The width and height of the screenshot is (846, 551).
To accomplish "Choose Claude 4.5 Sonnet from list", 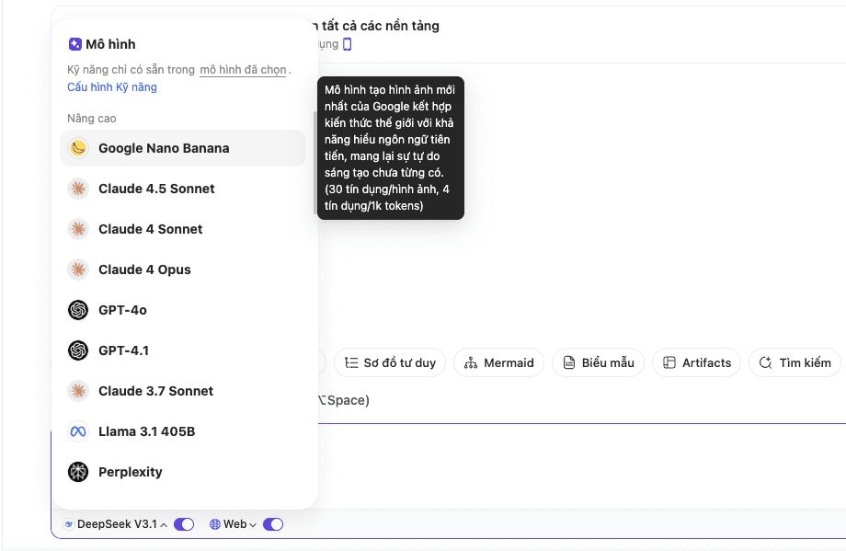I will click(x=183, y=189).
